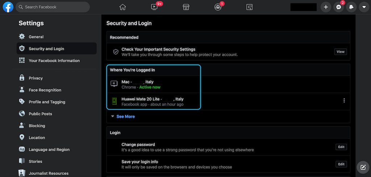Open Blocking settings
Viewport: 371px width, 177px height.
pos(57,126)
